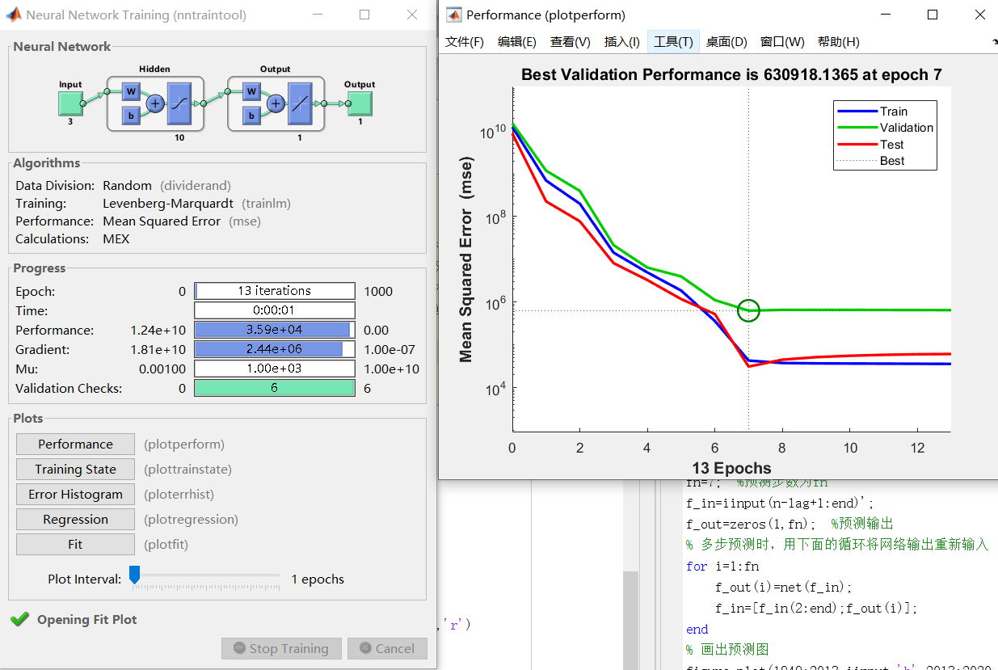This screenshot has width=998, height=670.
Task: Click the Gradient progress bar
Action: [x=275, y=349]
